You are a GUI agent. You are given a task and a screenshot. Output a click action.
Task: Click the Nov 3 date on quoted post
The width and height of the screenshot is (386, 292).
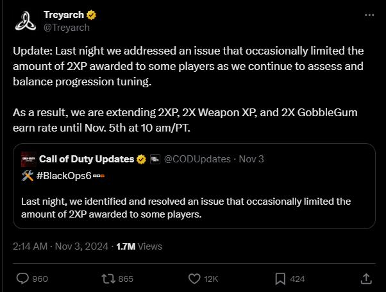[251, 159]
